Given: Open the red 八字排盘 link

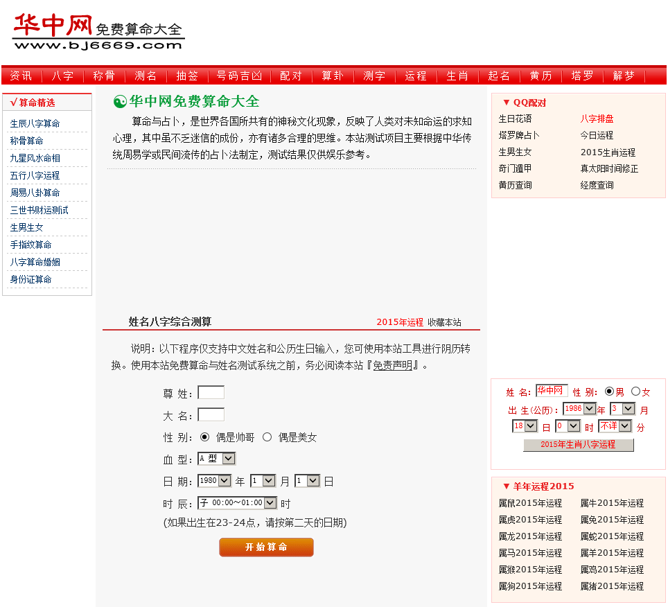Looking at the screenshot, I should tap(597, 119).
